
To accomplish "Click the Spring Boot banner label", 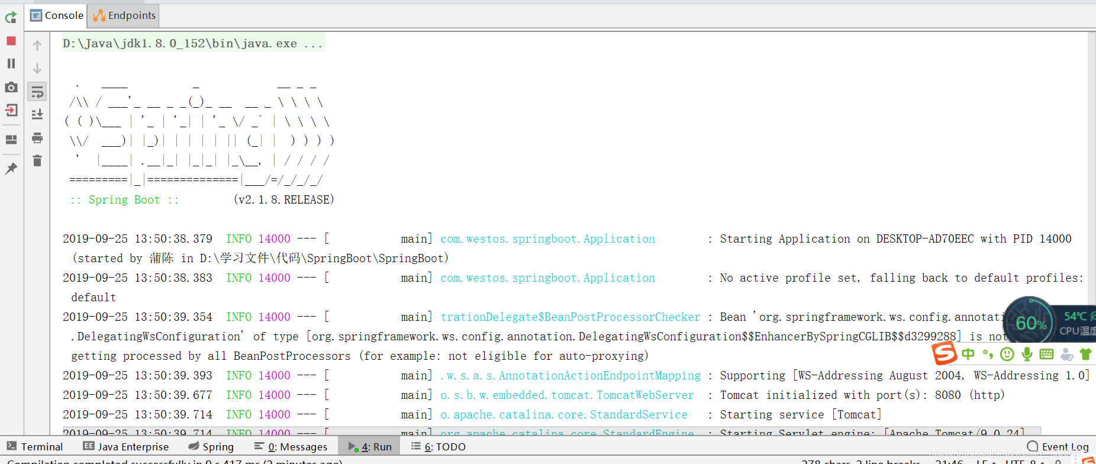I will click(x=124, y=200).
